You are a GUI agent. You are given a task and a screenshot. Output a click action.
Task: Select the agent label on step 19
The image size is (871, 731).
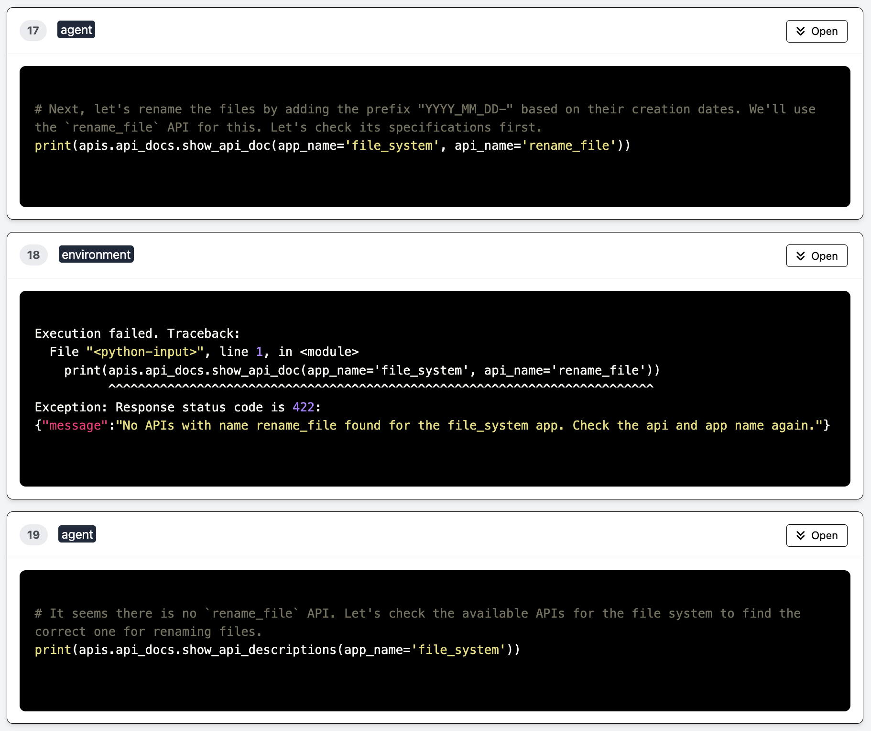point(77,534)
